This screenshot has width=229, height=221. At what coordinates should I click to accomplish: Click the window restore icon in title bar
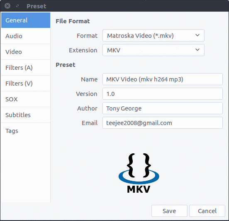tap(17, 6)
